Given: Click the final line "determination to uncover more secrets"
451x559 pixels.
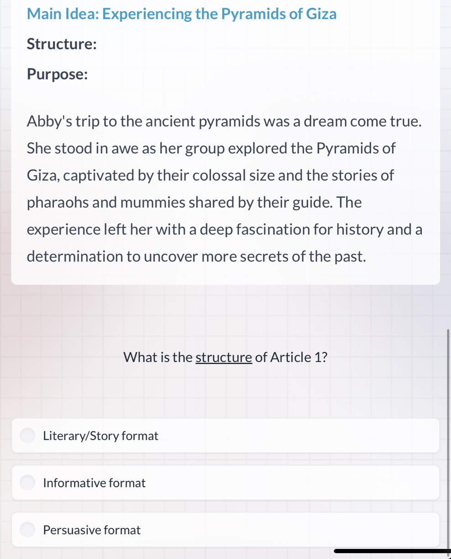Looking at the screenshot, I should click(197, 256).
